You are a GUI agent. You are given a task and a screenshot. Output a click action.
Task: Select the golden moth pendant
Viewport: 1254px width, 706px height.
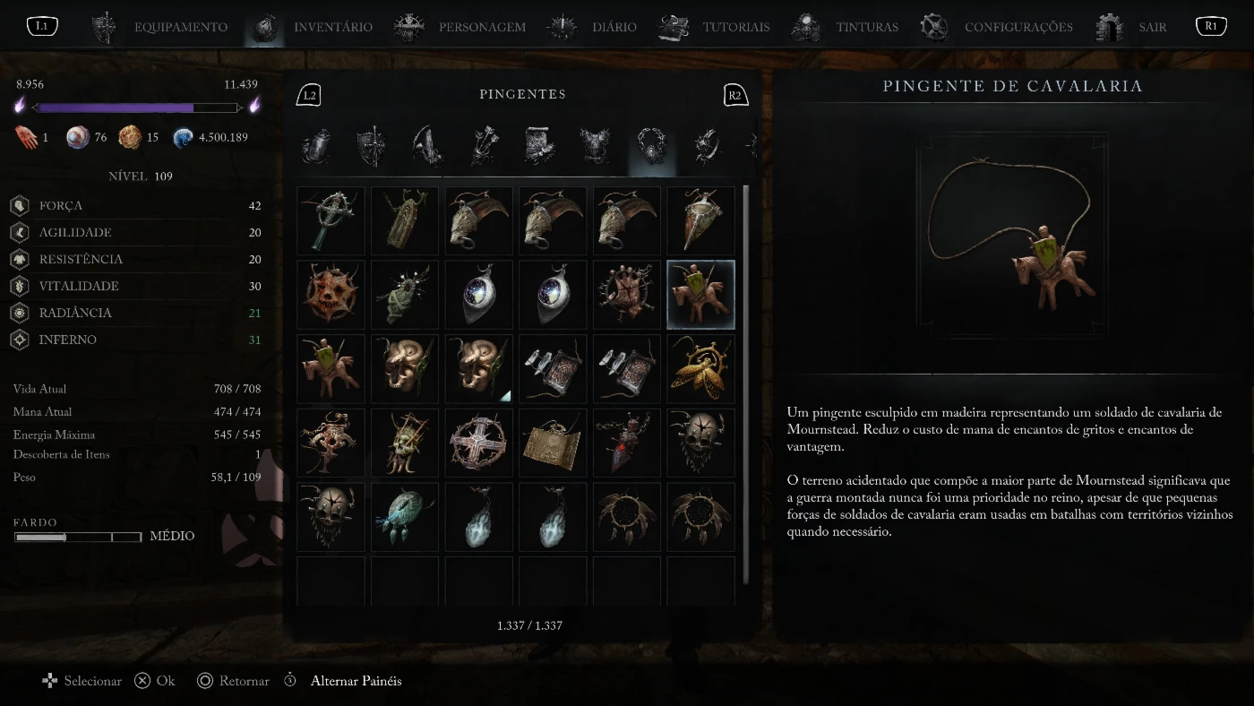[x=700, y=369]
